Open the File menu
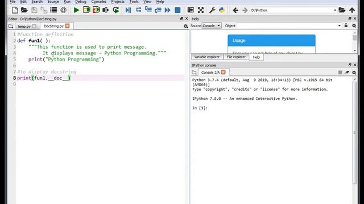This screenshot has width=364, height=204. click(x=13, y=2)
